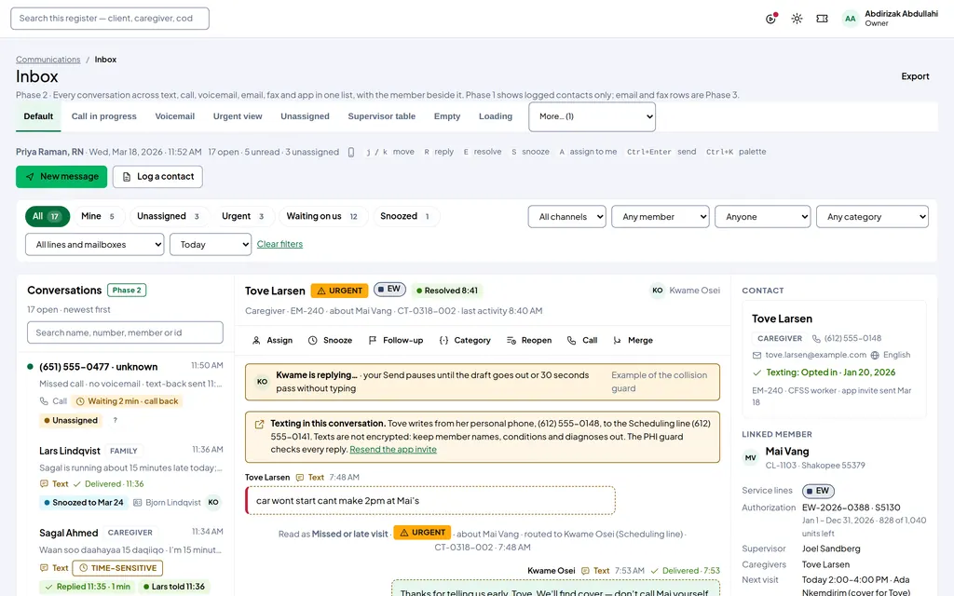Open the Any category dropdown
The width and height of the screenshot is (954, 596).
[872, 217]
